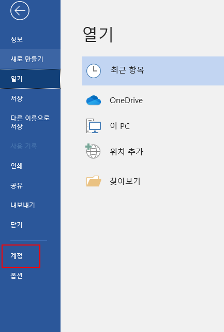The image size is (224, 332).
Task: Select the 최근 항목 label
Action: 127,70
